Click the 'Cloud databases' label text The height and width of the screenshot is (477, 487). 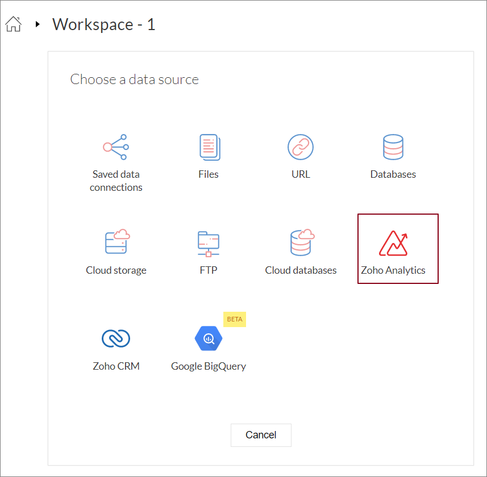point(301,270)
